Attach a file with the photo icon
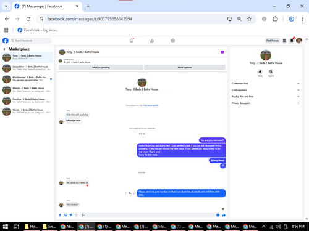309x231 pixels. click(66, 215)
